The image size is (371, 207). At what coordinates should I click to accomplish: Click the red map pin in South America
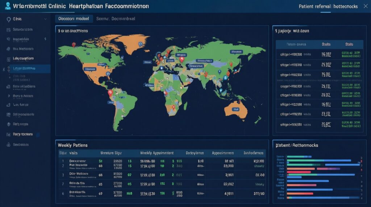tap(110, 93)
